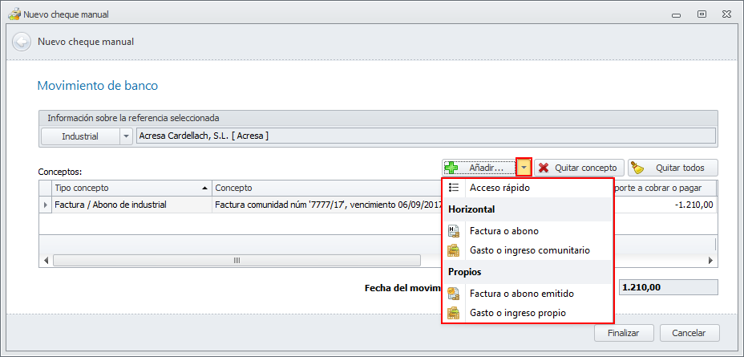Click Quitar concepto button
The width and height of the screenshot is (744, 357).
click(x=579, y=168)
